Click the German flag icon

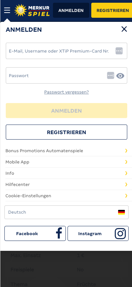(x=121, y=212)
